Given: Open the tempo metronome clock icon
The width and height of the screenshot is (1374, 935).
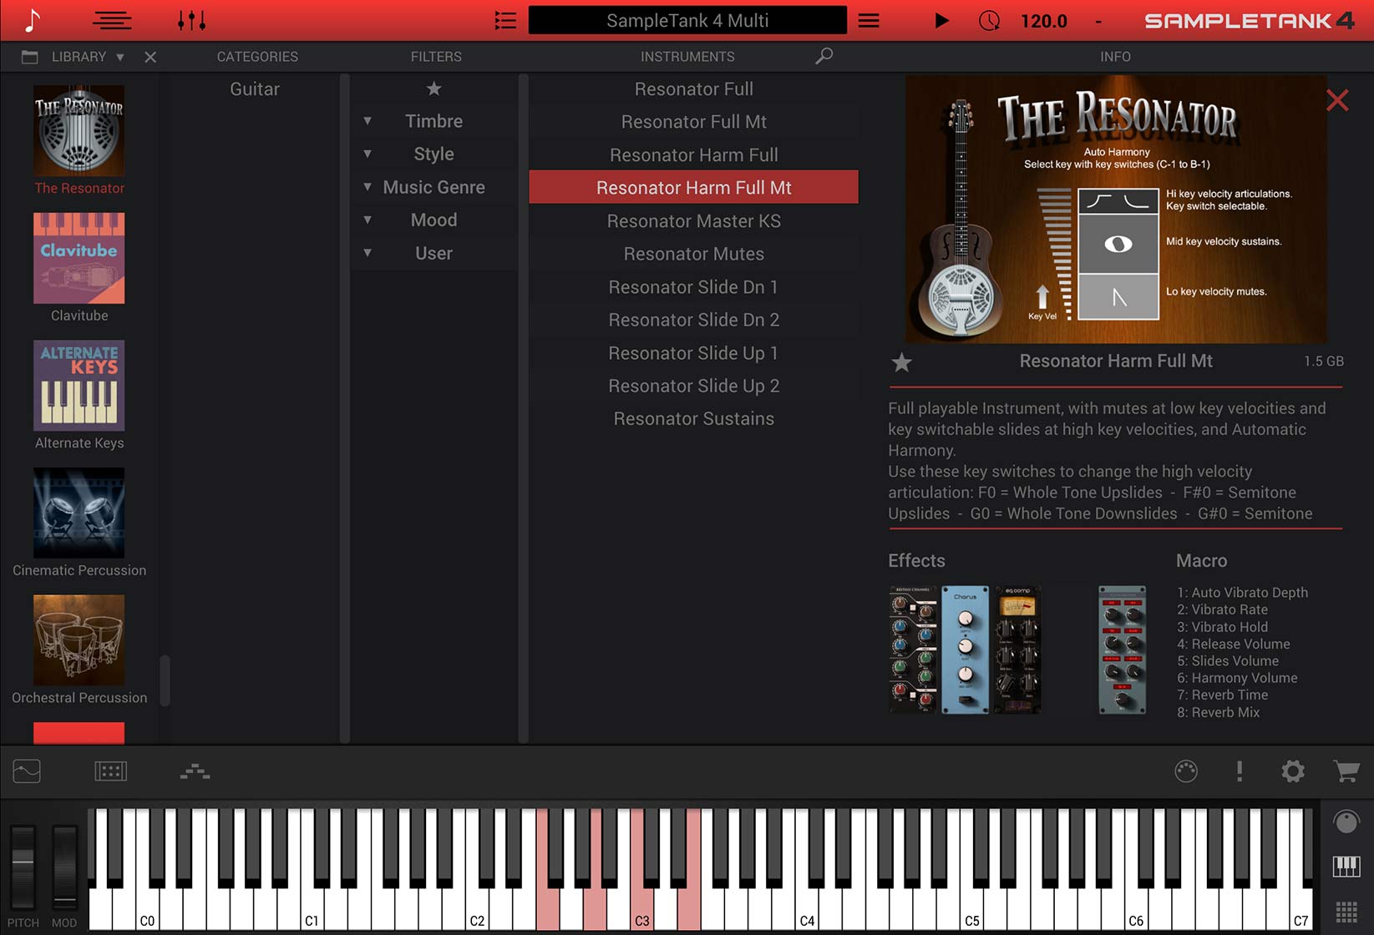Looking at the screenshot, I should 989,20.
